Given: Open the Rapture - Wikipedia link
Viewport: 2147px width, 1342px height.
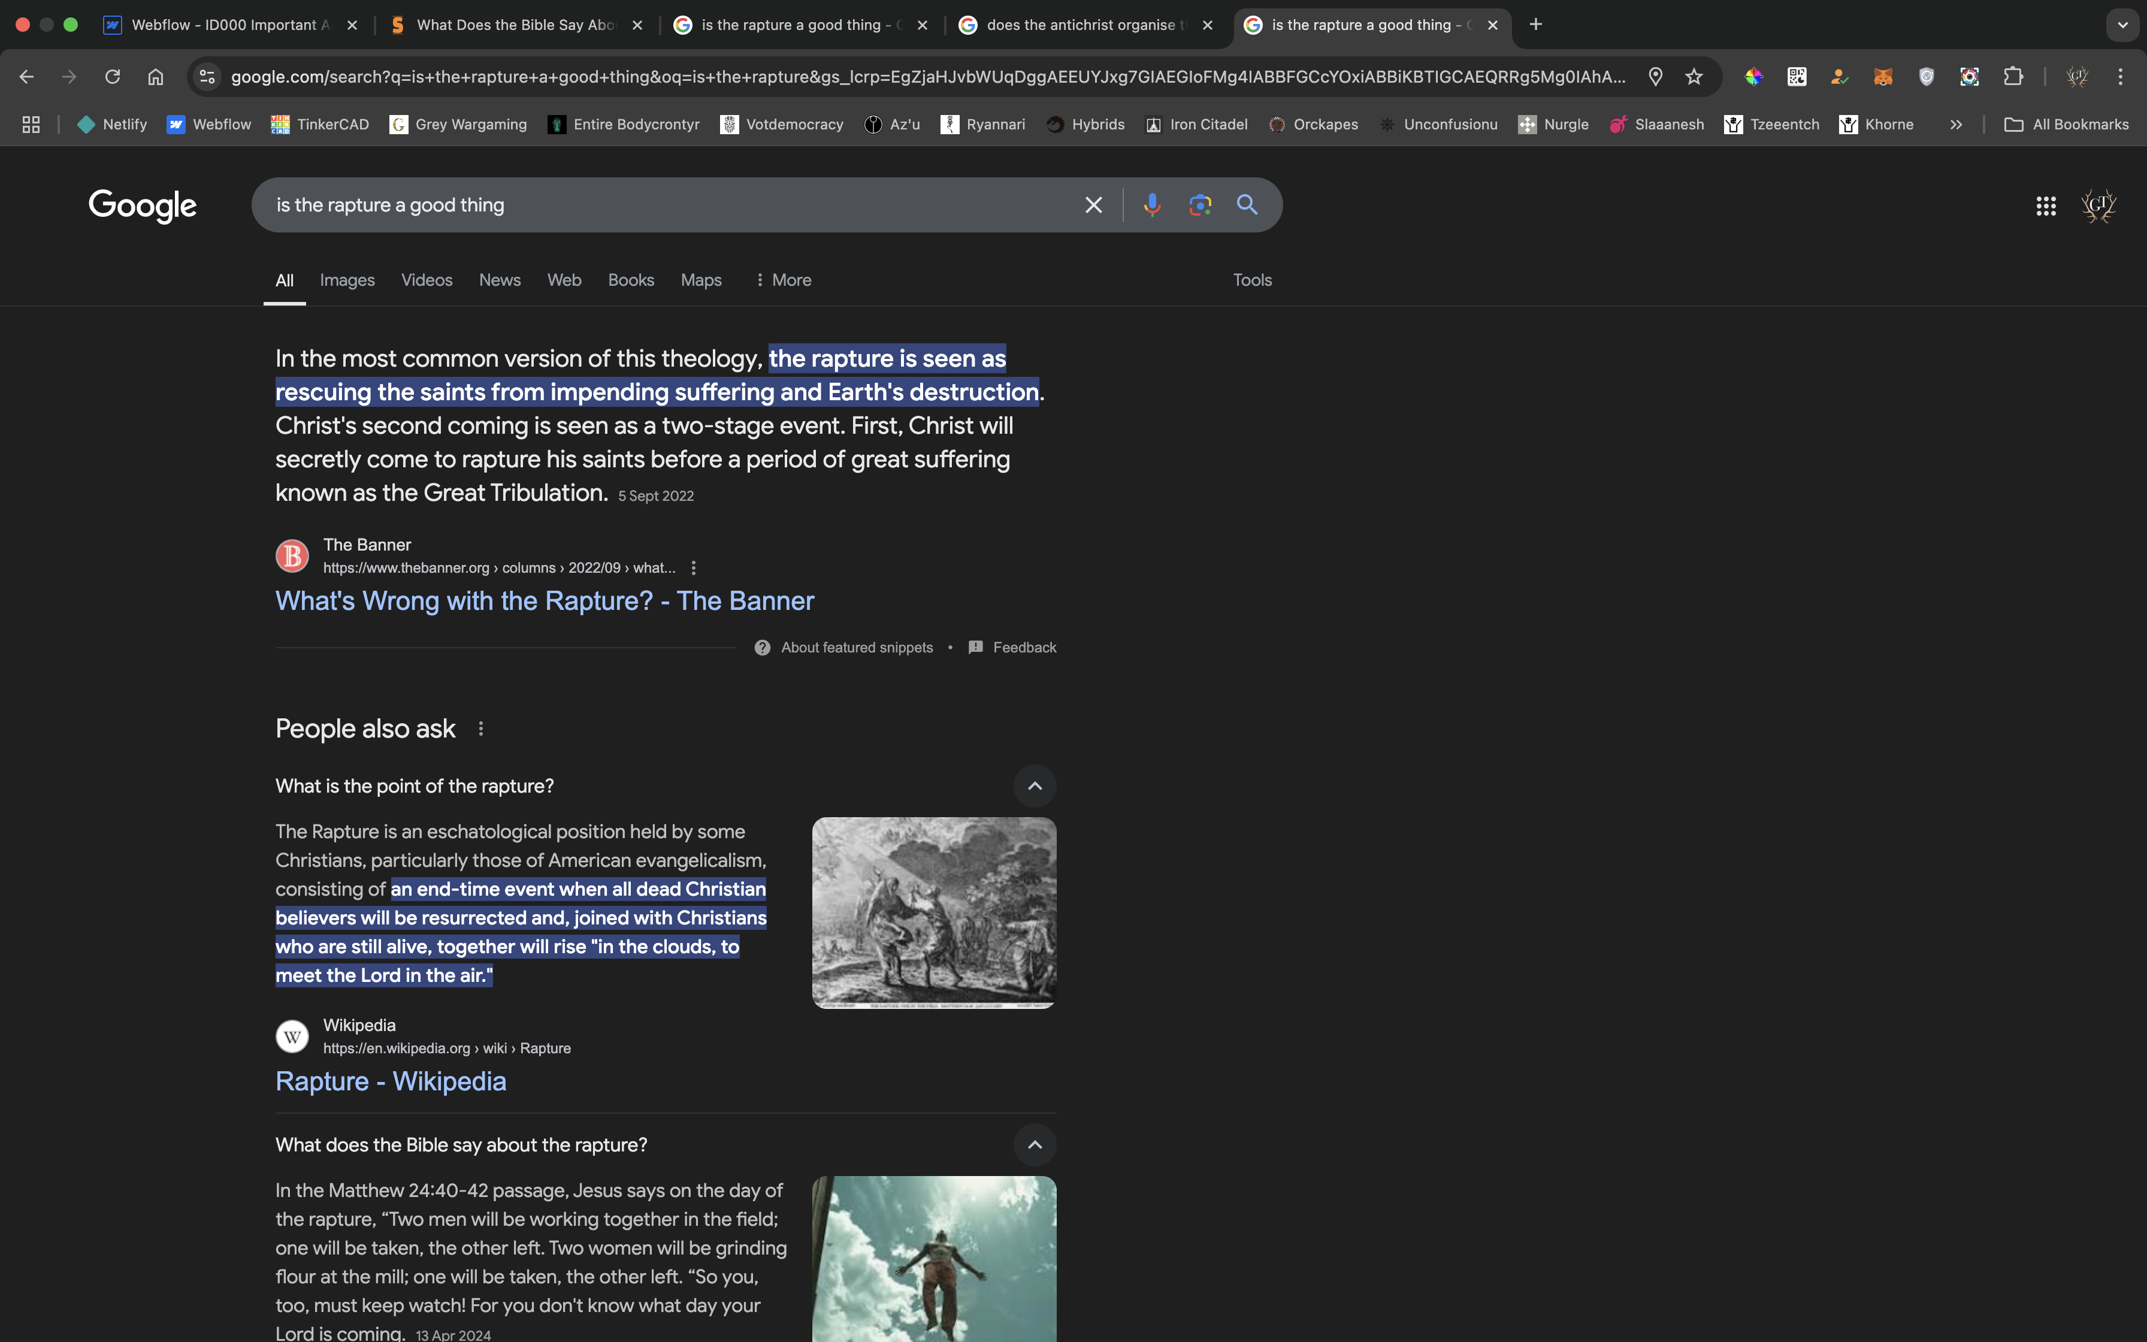Looking at the screenshot, I should click(x=391, y=1081).
